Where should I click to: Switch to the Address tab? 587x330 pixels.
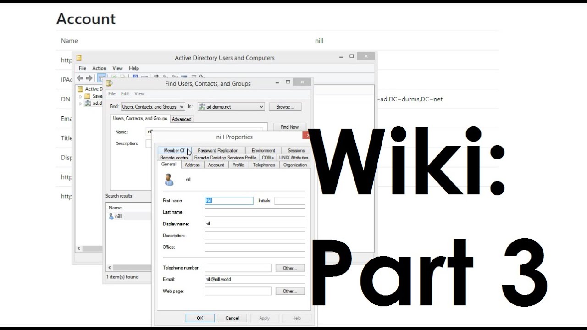(x=192, y=165)
